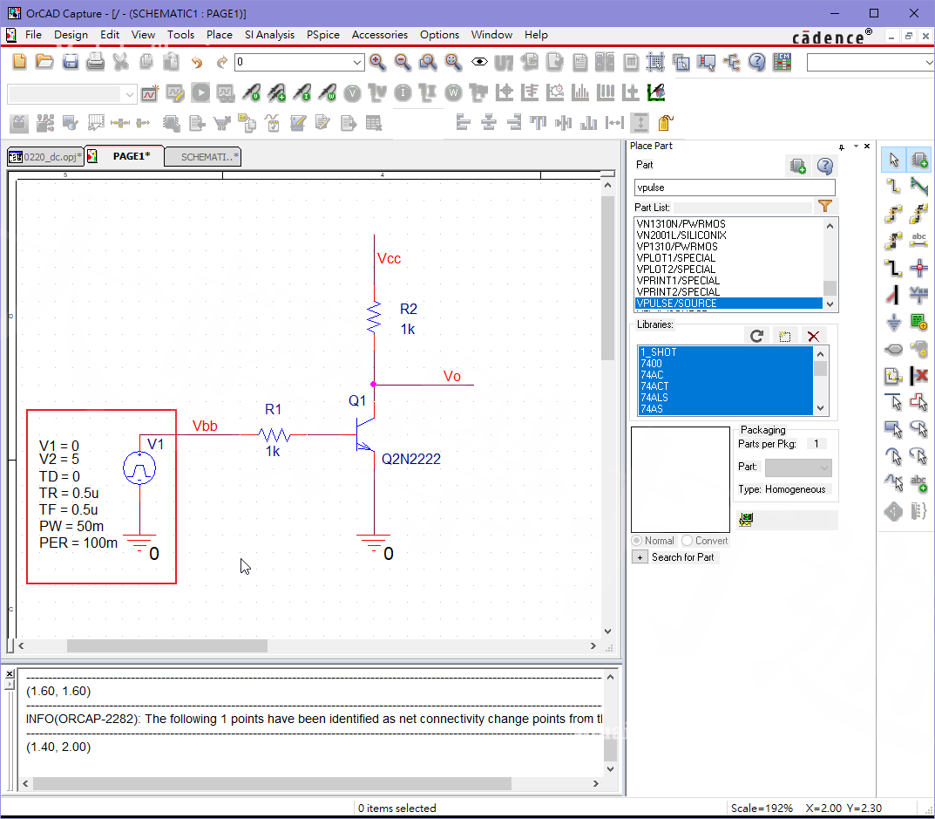Create a new simulation profile
Screen dimensions: 935x819
(150, 93)
